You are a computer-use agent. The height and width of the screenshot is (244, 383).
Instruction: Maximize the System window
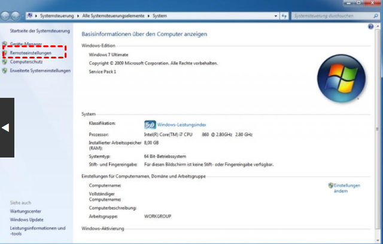[x=358, y=2]
